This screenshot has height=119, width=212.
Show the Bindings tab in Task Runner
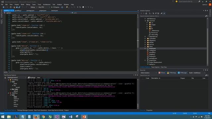(31, 78)
